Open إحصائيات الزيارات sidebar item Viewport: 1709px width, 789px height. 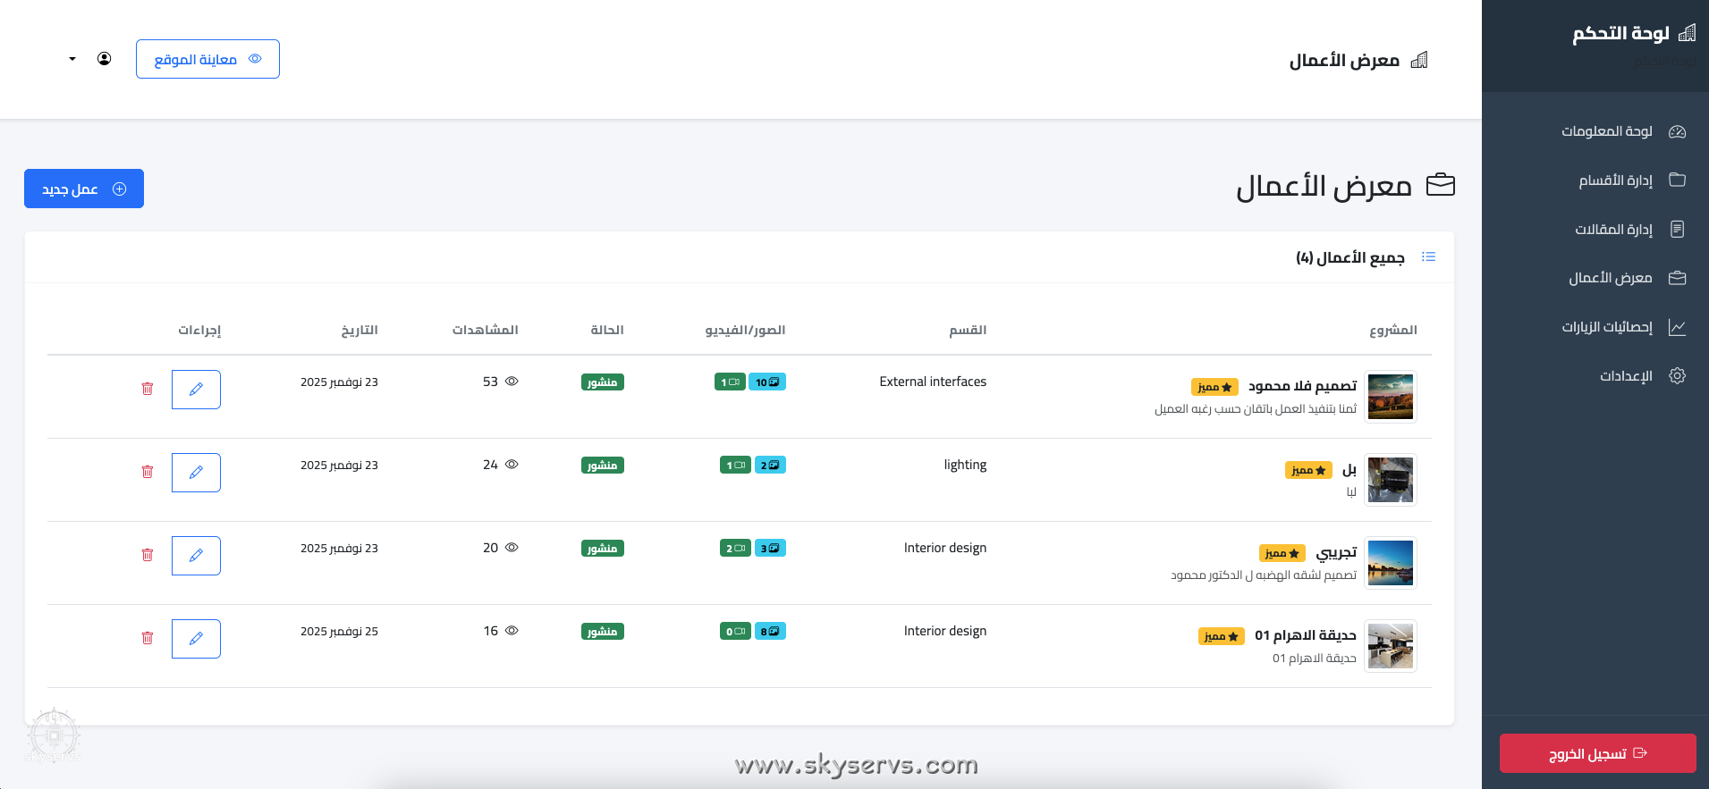[x=1606, y=327]
